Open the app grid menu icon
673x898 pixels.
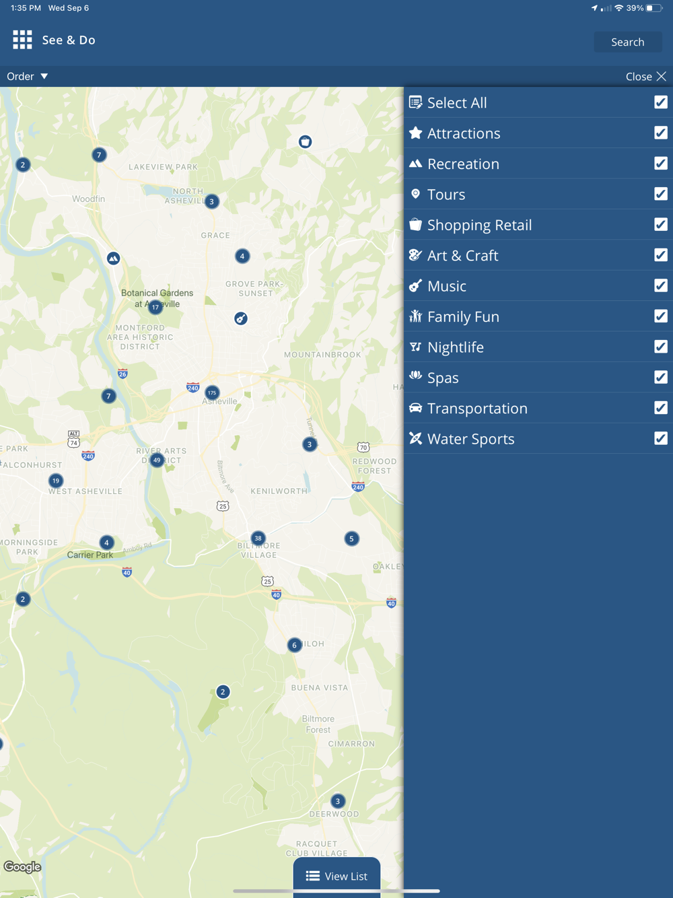point(22,40)
